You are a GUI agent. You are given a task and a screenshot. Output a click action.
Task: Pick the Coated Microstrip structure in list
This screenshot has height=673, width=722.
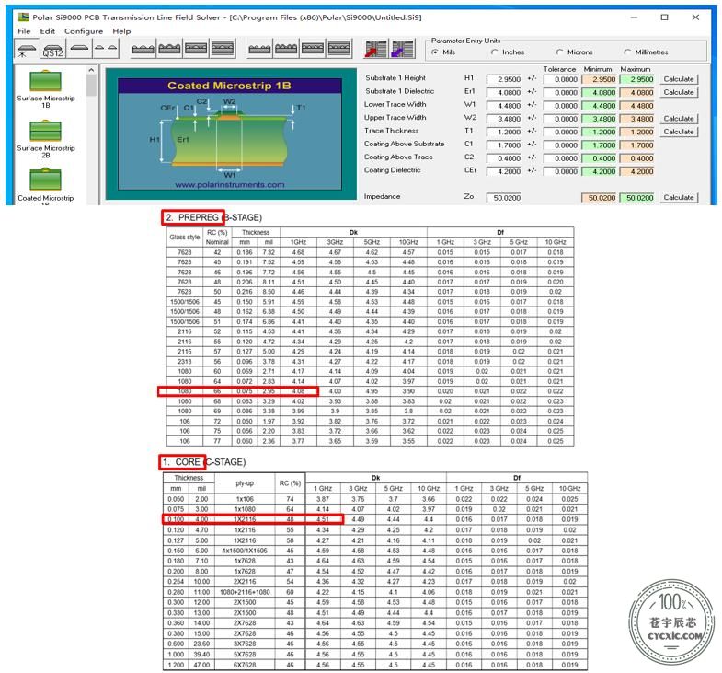click(46, 186)
